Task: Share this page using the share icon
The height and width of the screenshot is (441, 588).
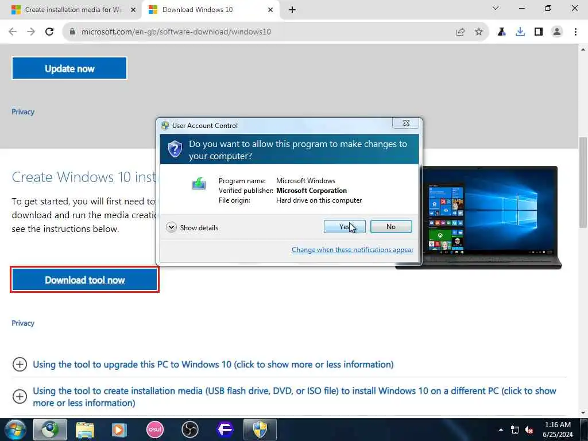Action: coord(461,32)
